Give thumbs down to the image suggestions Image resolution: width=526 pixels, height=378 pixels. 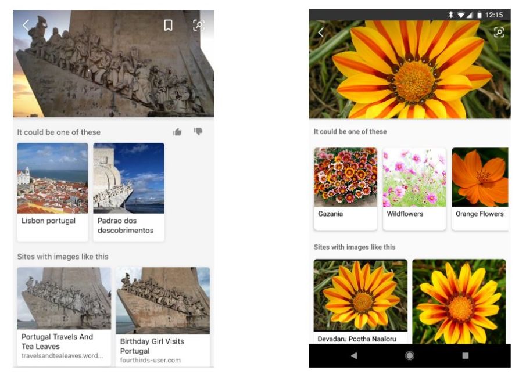point(198,132)
